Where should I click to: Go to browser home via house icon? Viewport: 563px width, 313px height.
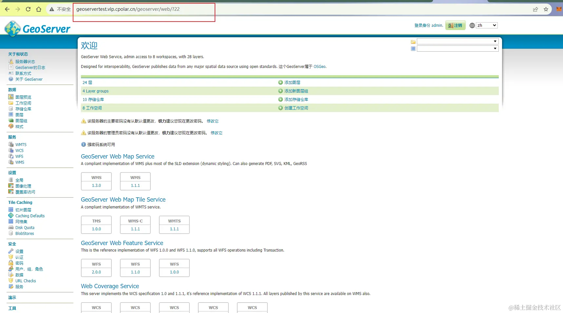coord(39,9)
